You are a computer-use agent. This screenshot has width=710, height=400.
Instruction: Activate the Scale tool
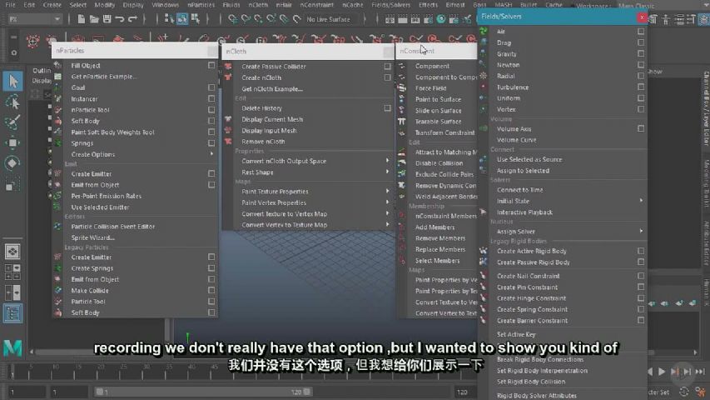[x=12, y=183]
